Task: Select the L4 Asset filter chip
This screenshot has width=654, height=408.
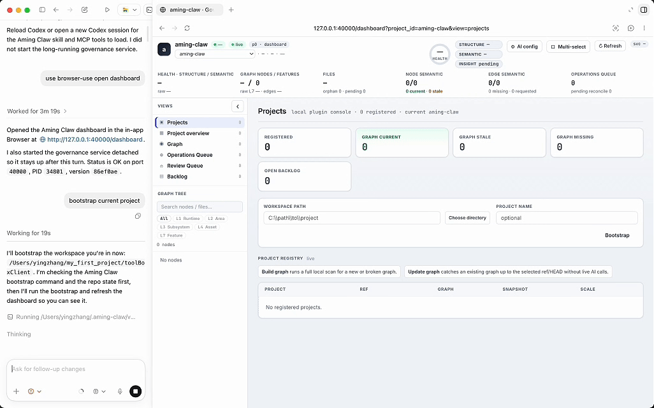Action: coord(207,227)
